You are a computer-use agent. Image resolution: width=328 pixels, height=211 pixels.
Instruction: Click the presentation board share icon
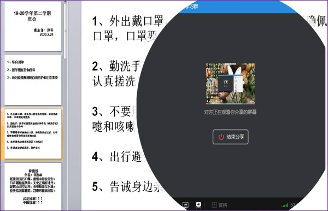click(198, 205)
